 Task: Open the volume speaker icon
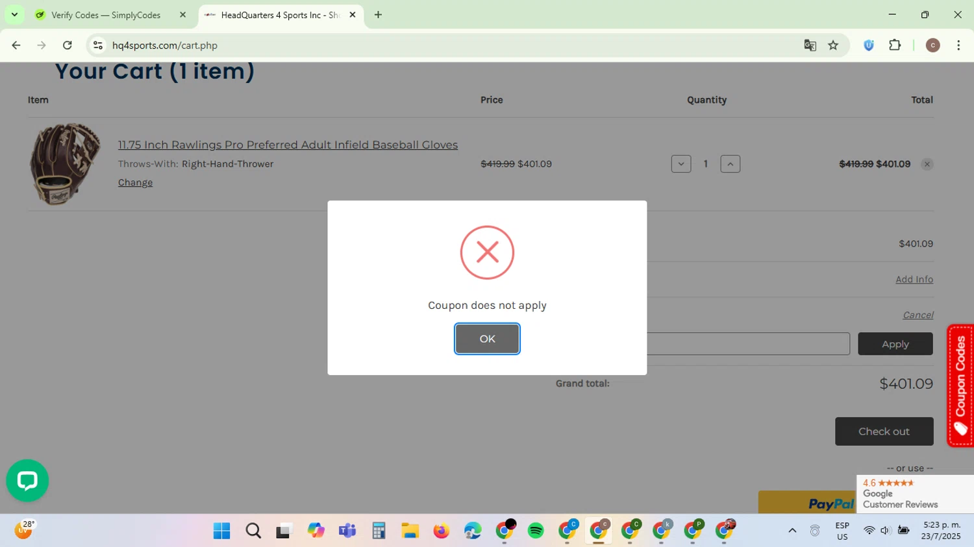[885, 531]
